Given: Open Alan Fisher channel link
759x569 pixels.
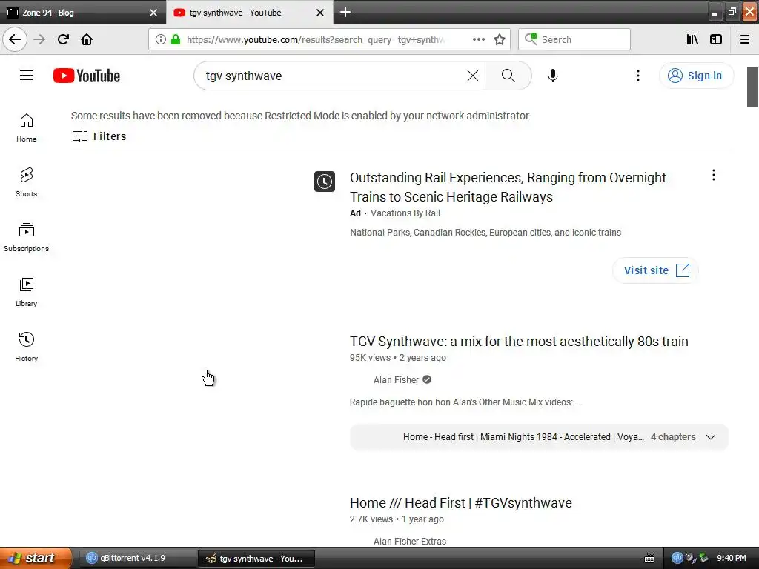Looking at the screenshot, I should pyautogui.click(x=396, y=380).
